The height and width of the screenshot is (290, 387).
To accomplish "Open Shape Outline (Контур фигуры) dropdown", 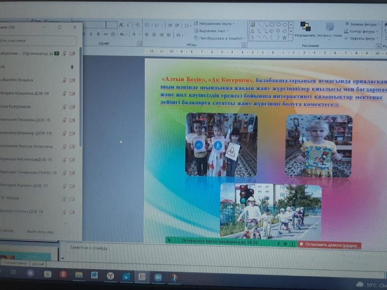I will coord(363,31).
